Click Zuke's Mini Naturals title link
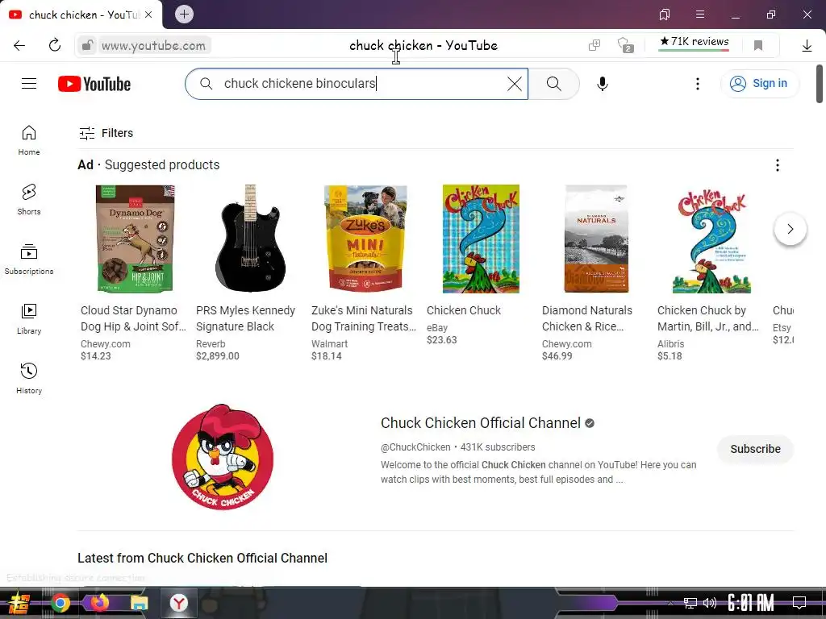The height and width of the screenshot is (619, 826). click(x=364, y=318)
